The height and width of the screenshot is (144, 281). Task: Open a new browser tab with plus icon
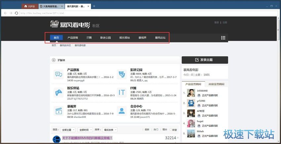(94, 6)
